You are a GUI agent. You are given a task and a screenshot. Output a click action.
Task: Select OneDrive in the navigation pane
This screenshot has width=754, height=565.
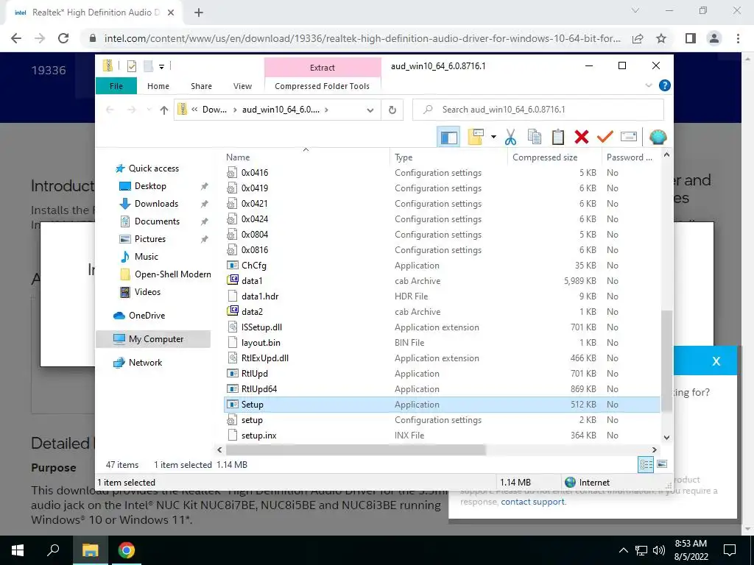click(x=147, y=315)
